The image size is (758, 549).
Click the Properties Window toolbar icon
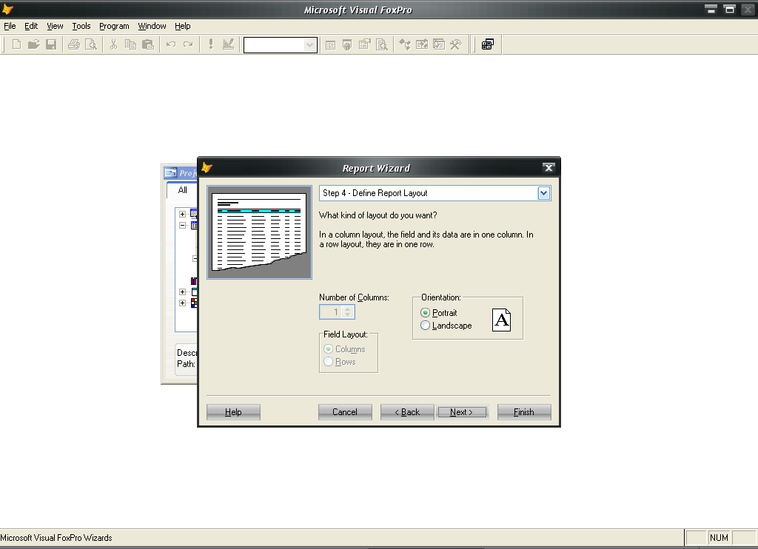coord(364,45)
